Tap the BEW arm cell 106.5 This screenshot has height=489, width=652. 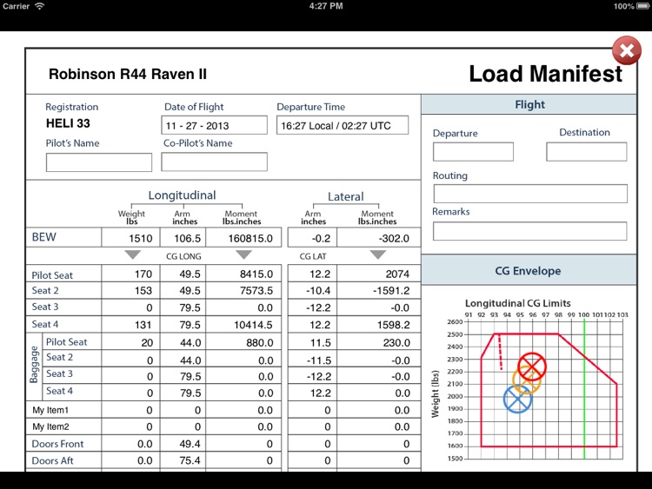pyautogui.click(x=183, y=238)
